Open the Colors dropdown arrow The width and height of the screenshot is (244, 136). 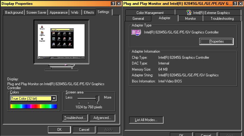[54, 99]
